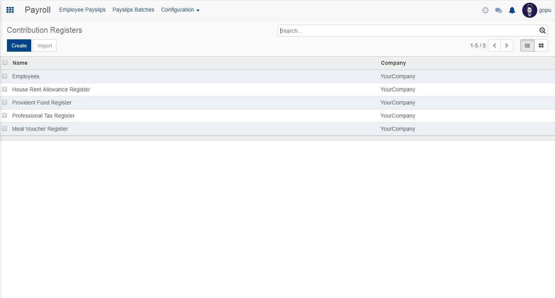Open the apps grid menu icon
555x298 pixels.
click(x=10, y=10)
